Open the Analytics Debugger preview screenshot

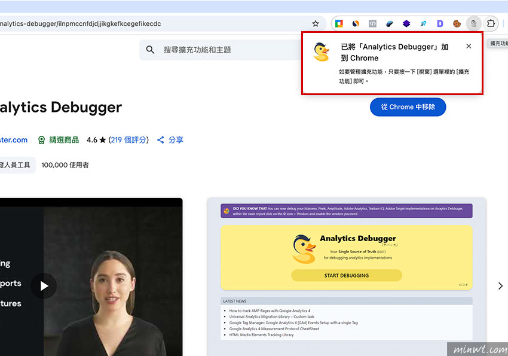tap(347, 276)
